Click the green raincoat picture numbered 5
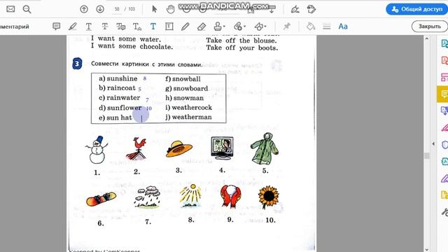This screenshot has width=448, height=252. pyautogui.click(x=265, y=148)
